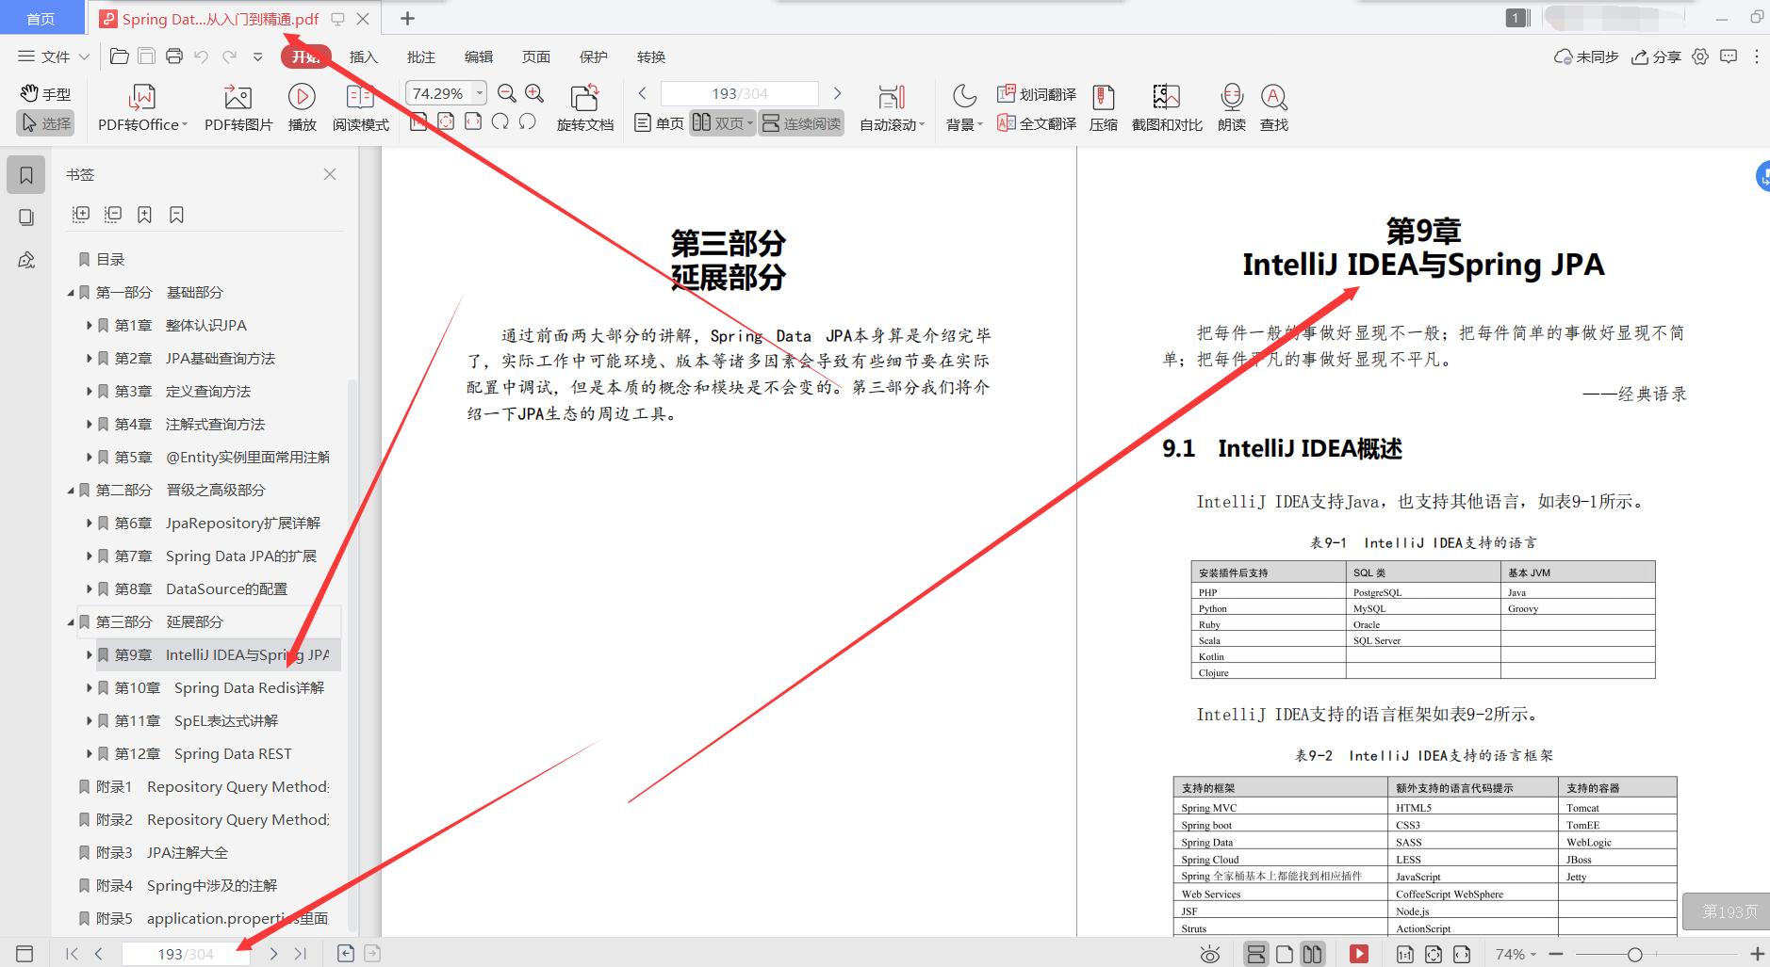
Task: Expand 第10章 Spring Data Redis详解 bookmark
Action: tap(90, 688)
